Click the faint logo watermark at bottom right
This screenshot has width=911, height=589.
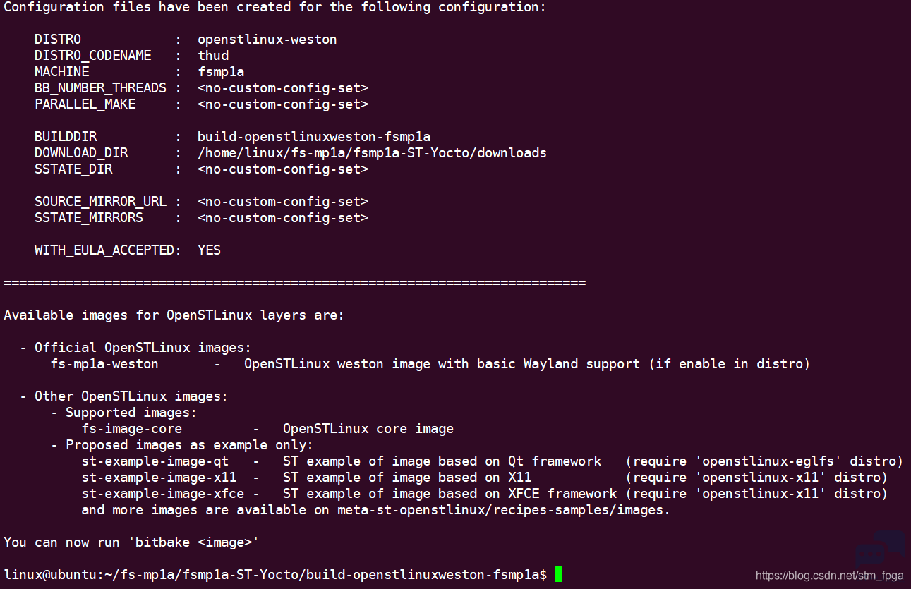(x=880, y=549)
